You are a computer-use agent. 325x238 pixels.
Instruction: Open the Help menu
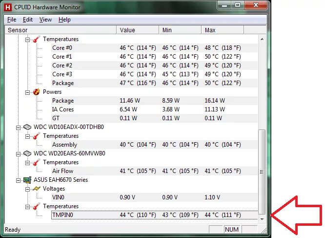[64, 20]
